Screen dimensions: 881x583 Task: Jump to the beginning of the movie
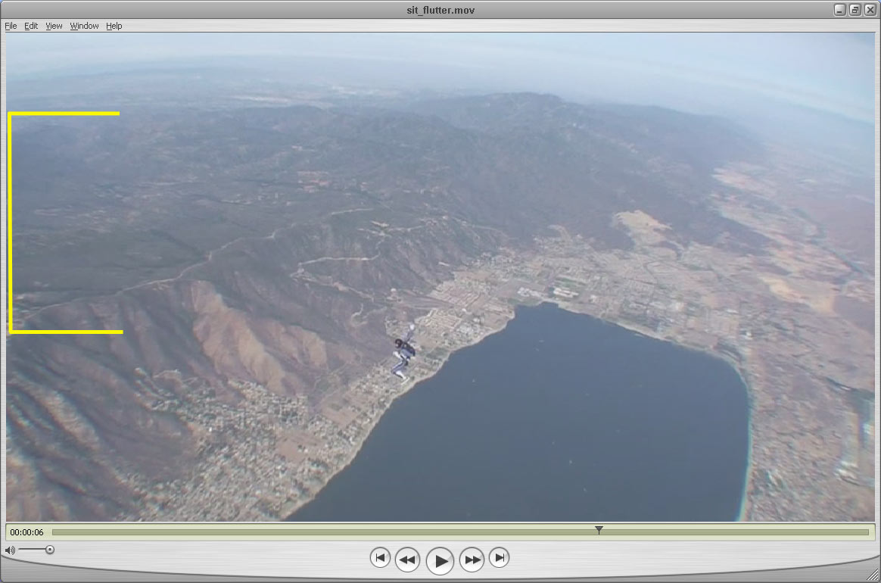coord(381,558)
